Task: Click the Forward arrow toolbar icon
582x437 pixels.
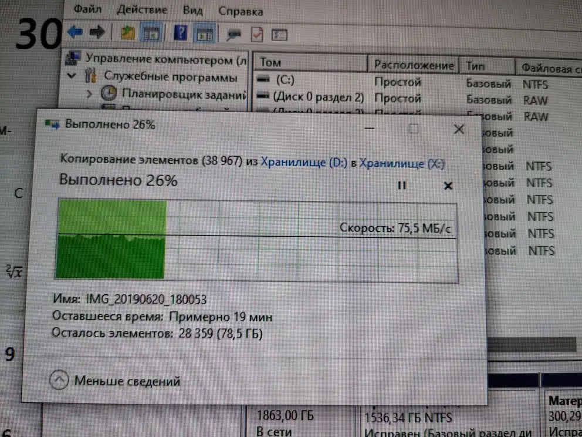Action: click(97, 33)
